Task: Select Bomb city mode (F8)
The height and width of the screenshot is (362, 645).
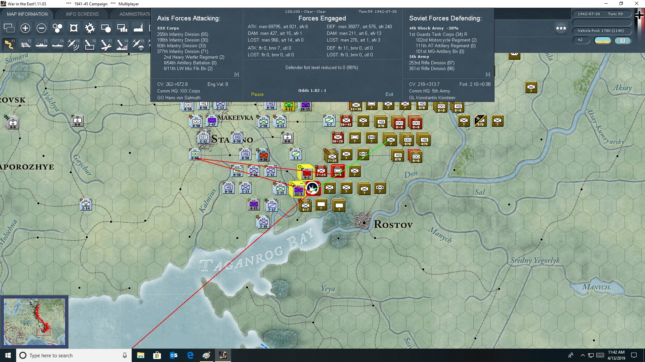Action: (122, 45)
